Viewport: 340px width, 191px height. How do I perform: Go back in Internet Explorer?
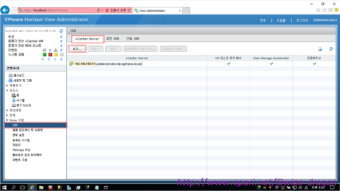pos(5,10)
